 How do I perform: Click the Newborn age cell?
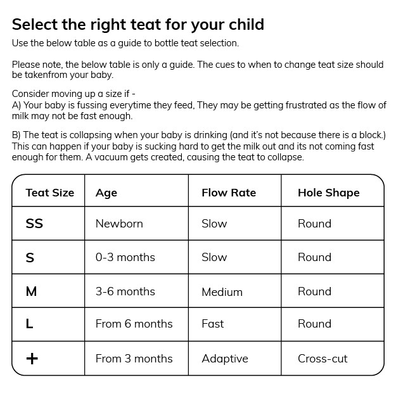[119, 224]
